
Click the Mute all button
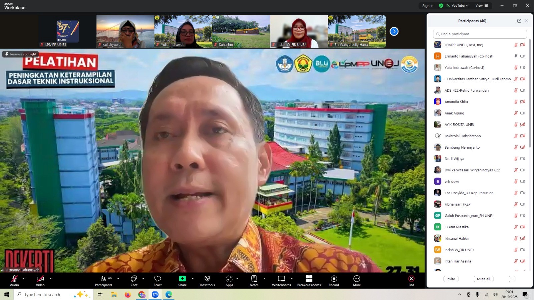pyautogui.click(x=483, y=279)
